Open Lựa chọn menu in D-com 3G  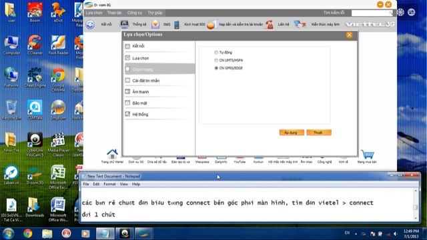point(94,13)
